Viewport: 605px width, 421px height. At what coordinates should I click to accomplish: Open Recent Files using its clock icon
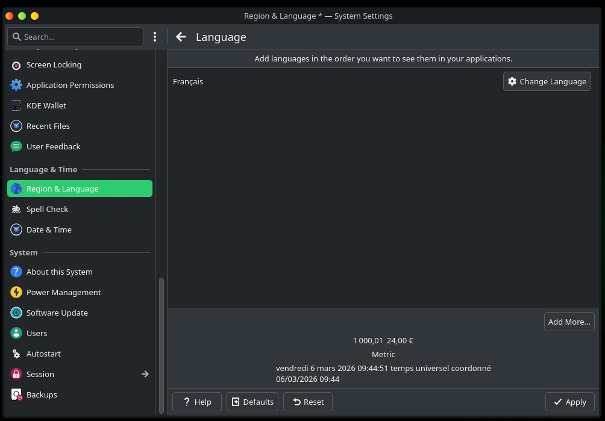pos(16,126)
